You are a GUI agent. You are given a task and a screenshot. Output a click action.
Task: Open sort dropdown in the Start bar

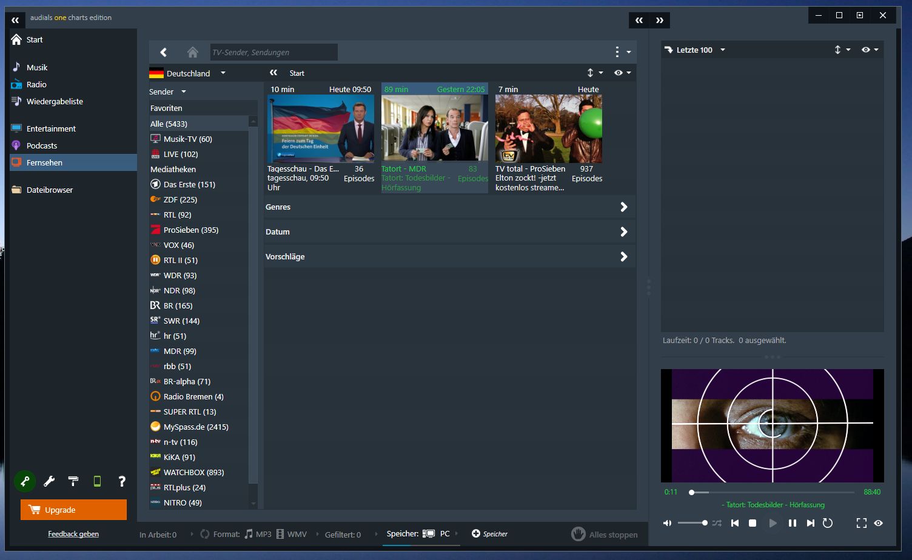click(594, 73)
